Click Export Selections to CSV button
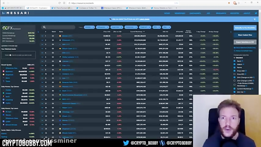261x147 pixels. tap(245, 42)
